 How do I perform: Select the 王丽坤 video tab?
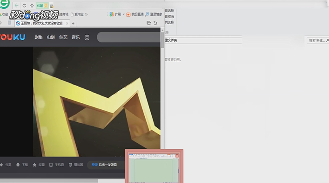[x=41, y=23]
